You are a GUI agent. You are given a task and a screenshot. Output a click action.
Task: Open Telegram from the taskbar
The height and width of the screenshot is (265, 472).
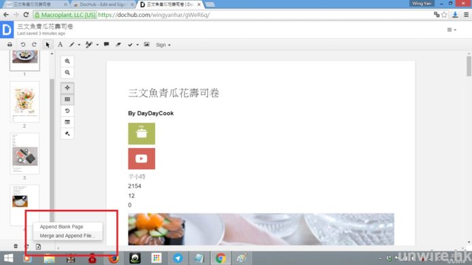pos(178,258)
